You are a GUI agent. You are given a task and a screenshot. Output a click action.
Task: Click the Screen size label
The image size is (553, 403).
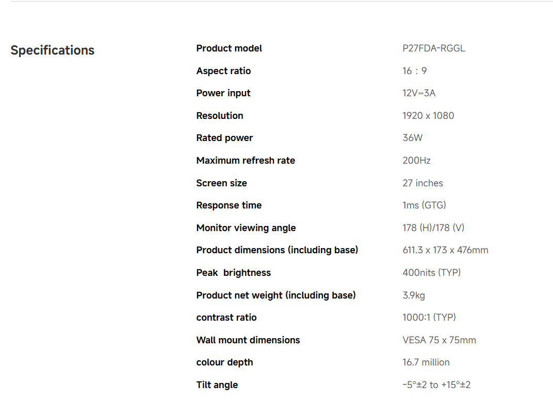(x=221, y=183)
